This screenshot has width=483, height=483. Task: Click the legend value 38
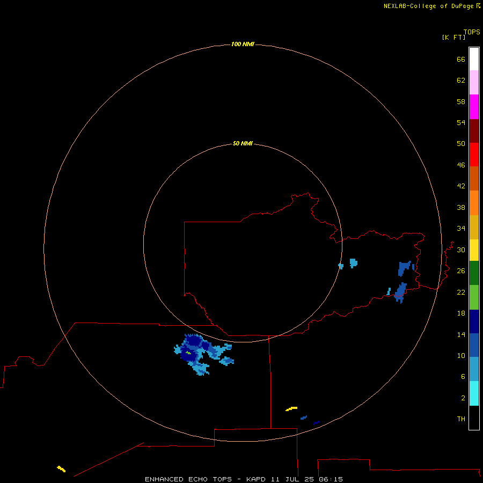pos(461,208)
